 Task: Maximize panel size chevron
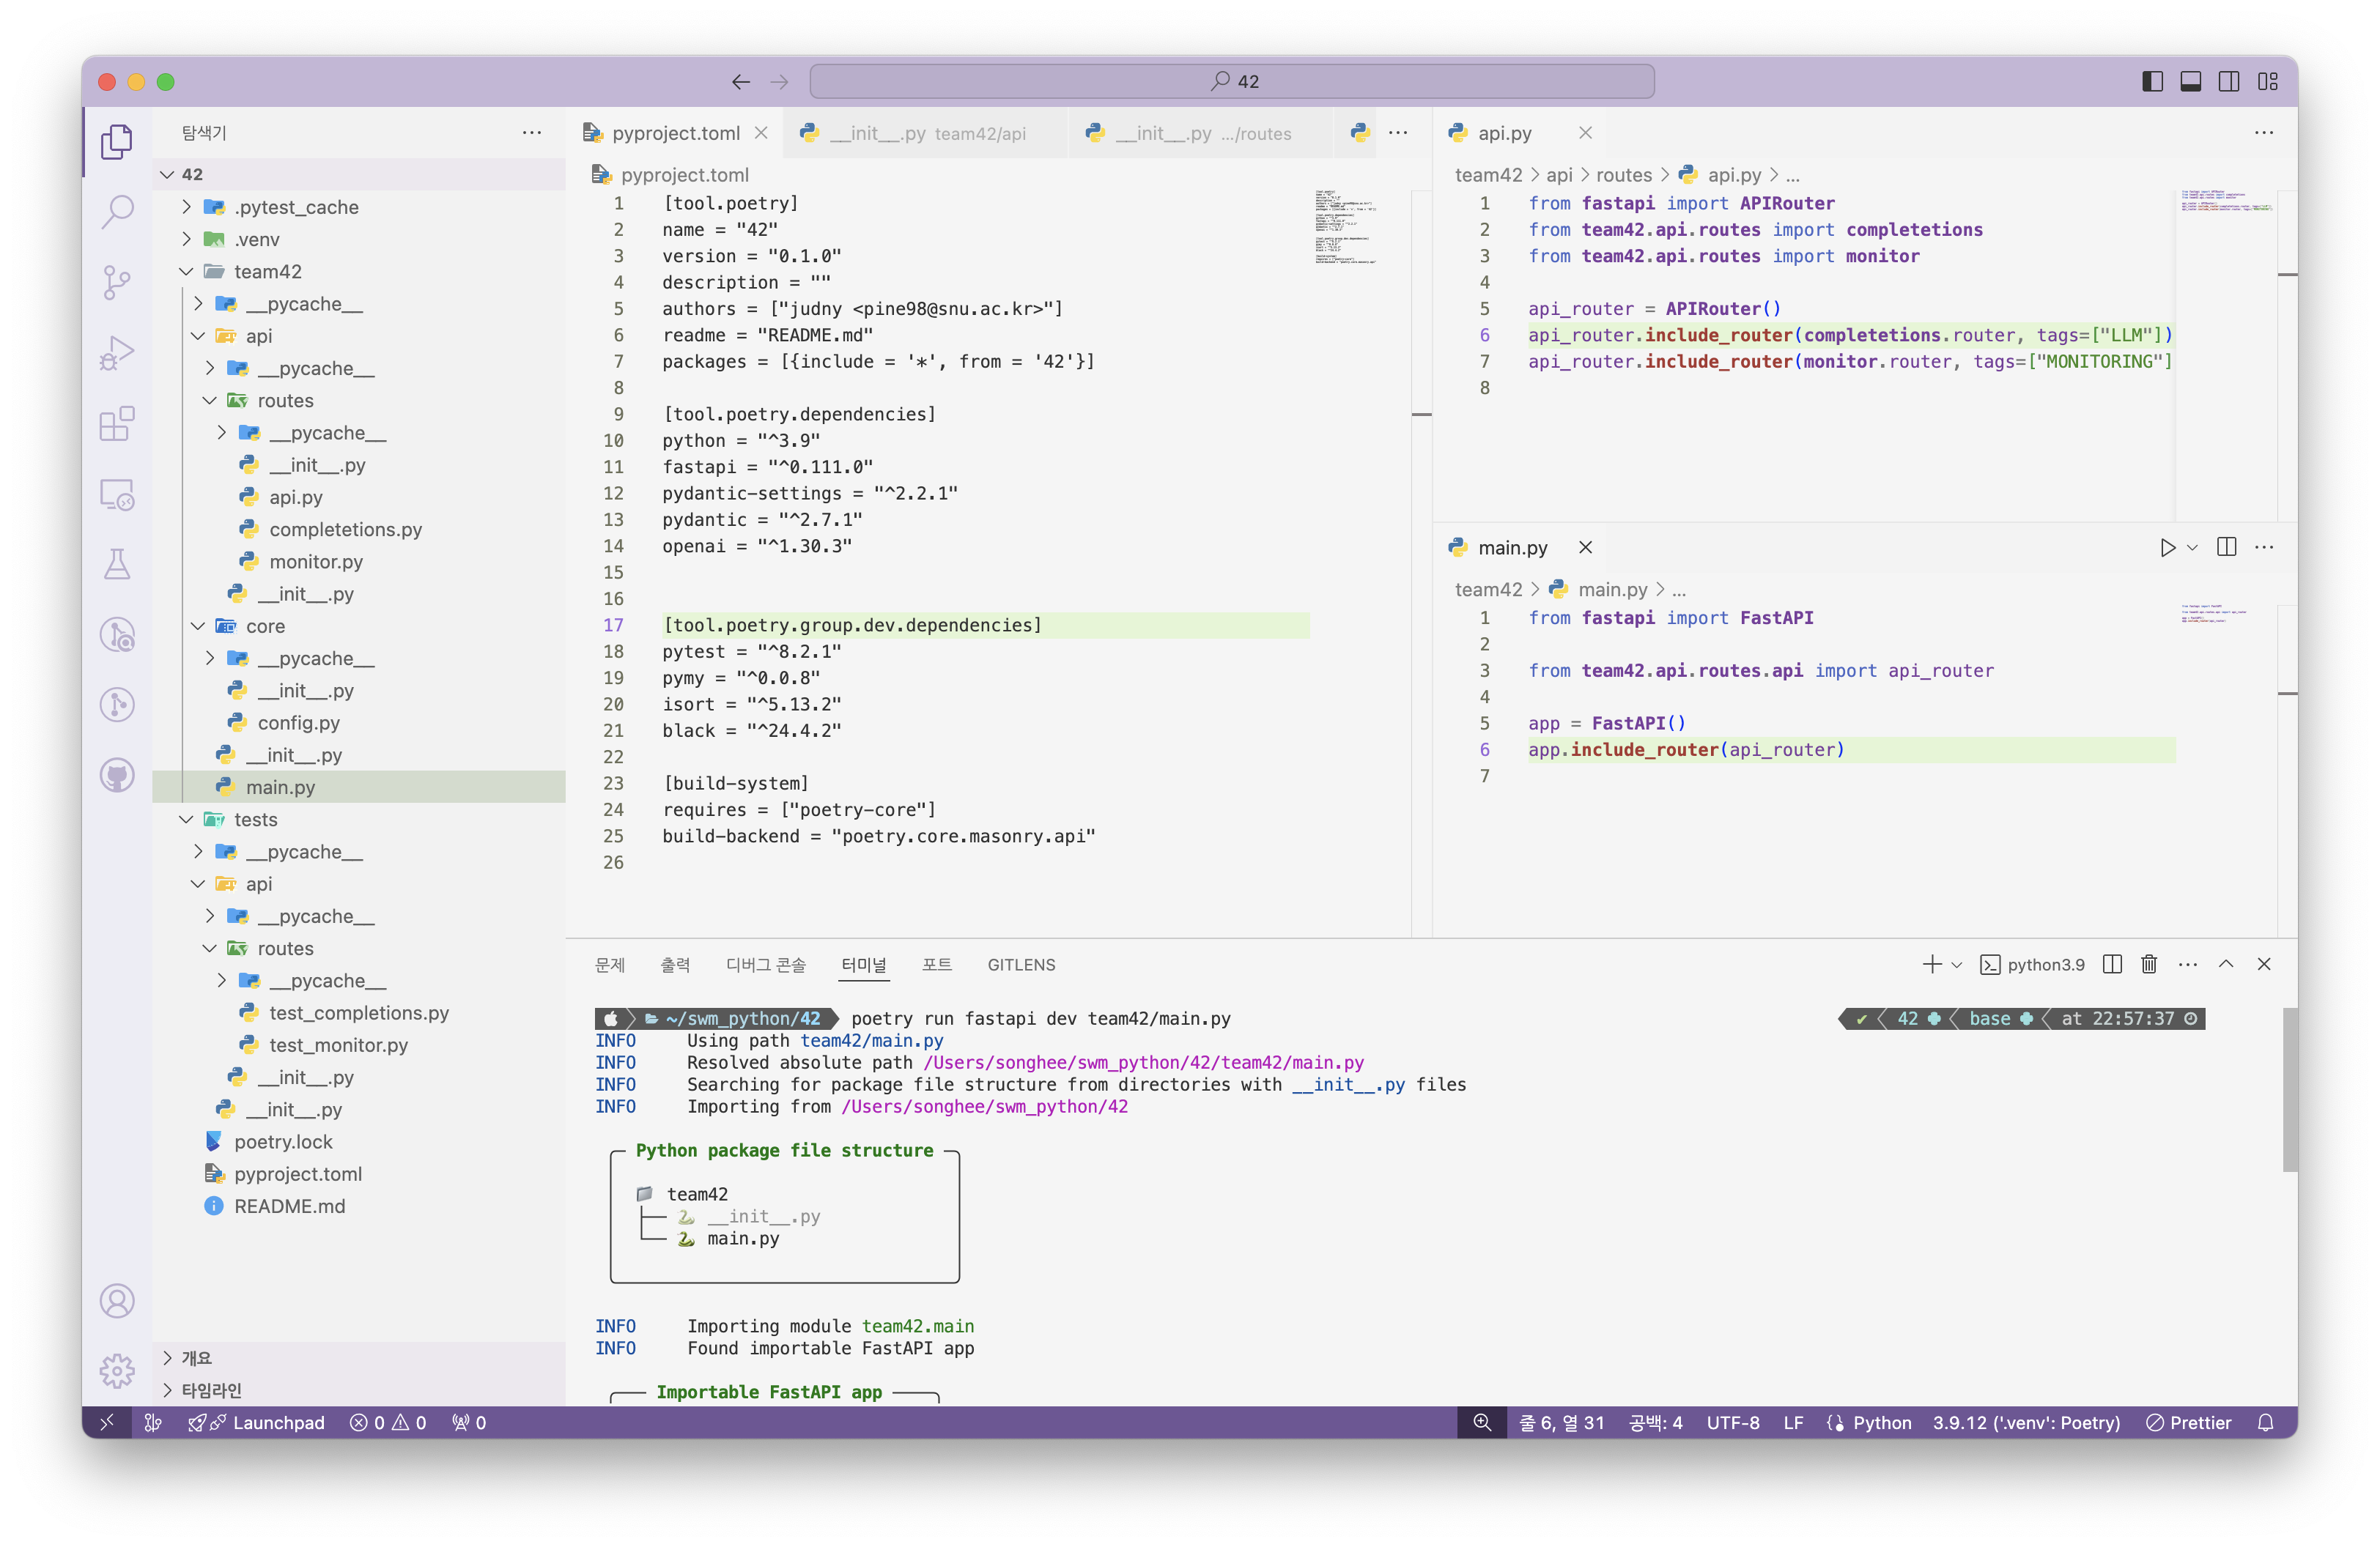[x=2226, y=965]
